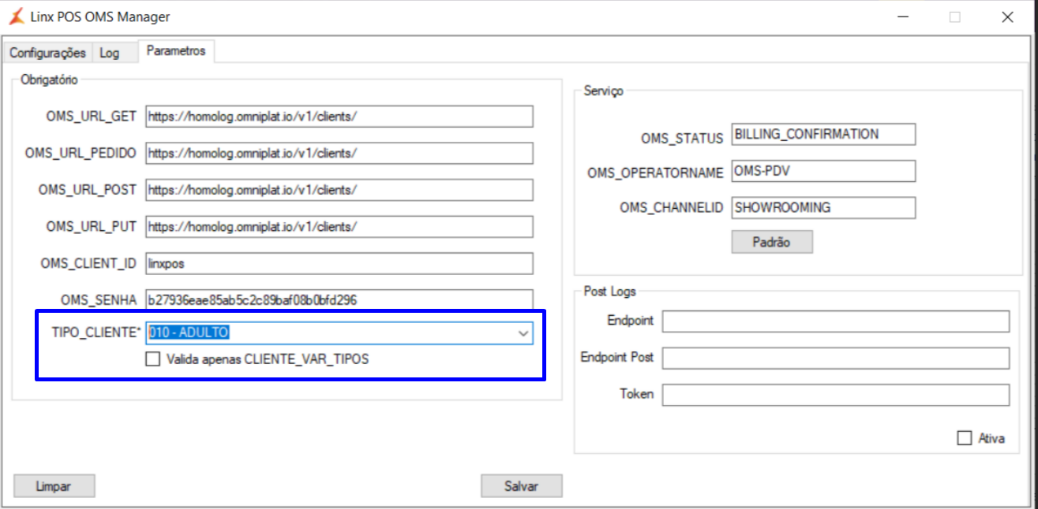Viewport: 1038px width, 509px height.
Task: Expand the TIPO_CLIENTE dropdown arrow
Action: 523,333
